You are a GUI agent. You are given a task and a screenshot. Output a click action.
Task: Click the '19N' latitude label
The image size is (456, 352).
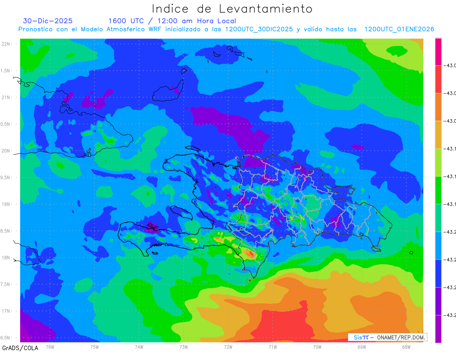[x=6, y=204]
